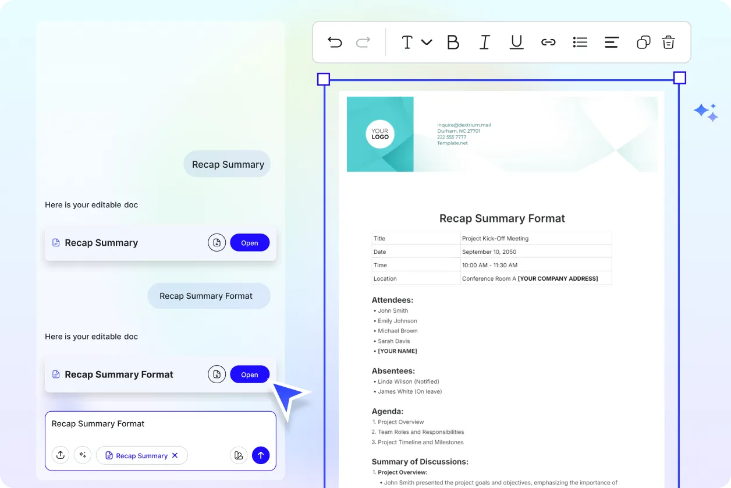Toggle bold formatting
Viewport: 731px width, 488px height.
[x=453, y=42]
